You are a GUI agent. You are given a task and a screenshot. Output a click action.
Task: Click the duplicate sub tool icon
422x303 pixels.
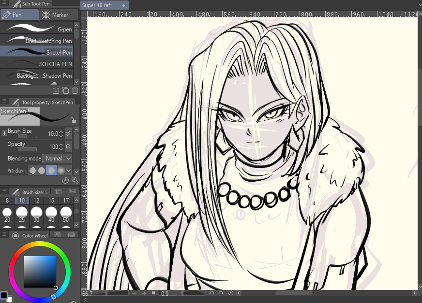point(65,90)
